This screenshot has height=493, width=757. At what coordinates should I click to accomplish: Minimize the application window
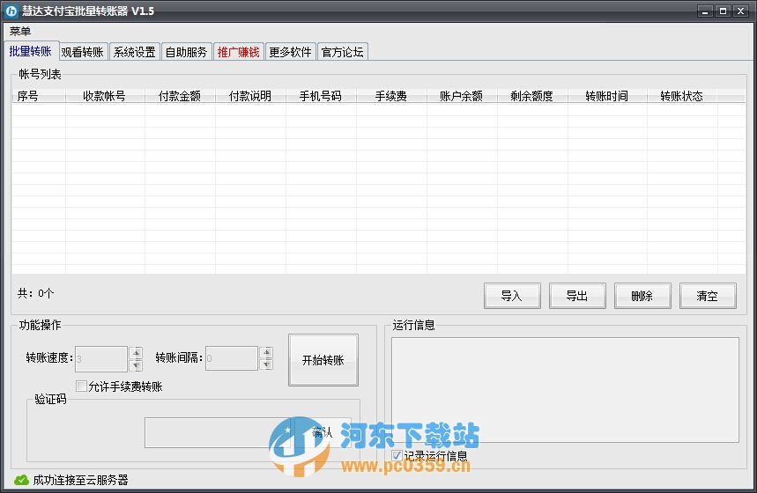click(x=705, y=11)
